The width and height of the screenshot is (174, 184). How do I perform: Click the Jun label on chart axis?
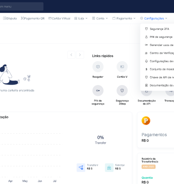coord(40,181)
